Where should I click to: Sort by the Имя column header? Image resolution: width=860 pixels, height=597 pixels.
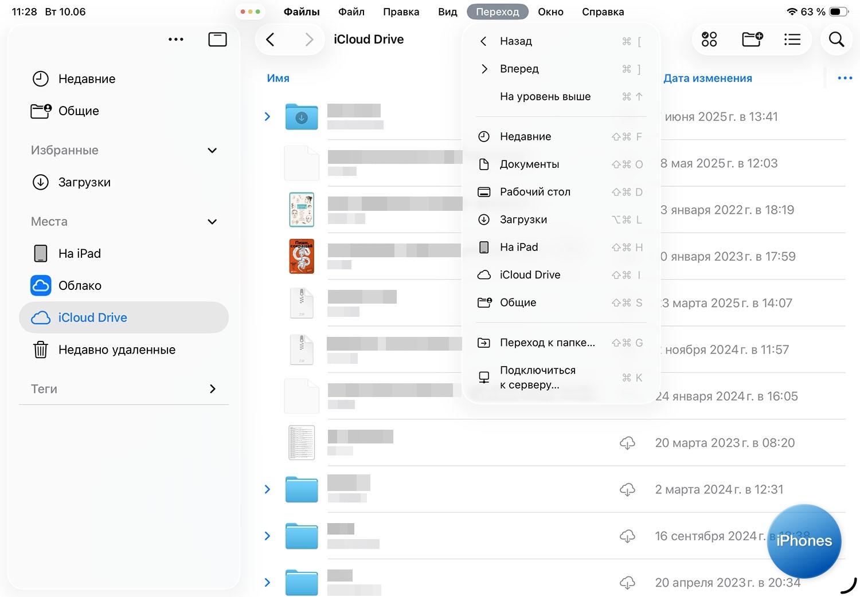click(x=278, y=78)
